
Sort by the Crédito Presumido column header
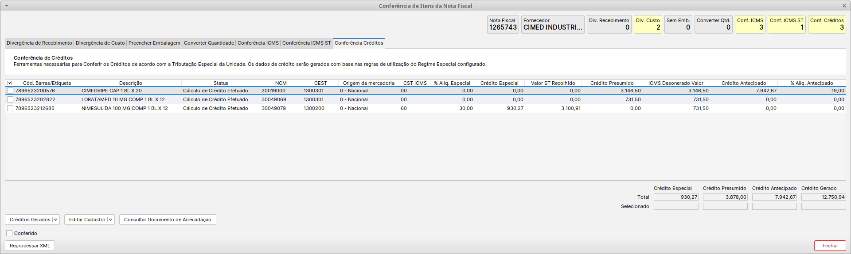click(x=612, y=83)
